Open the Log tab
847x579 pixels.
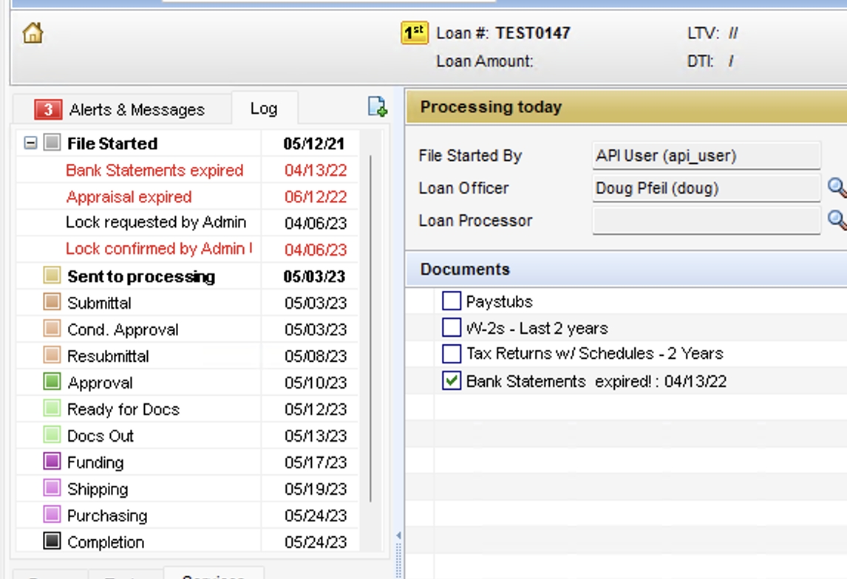click(x=264, y=109)
